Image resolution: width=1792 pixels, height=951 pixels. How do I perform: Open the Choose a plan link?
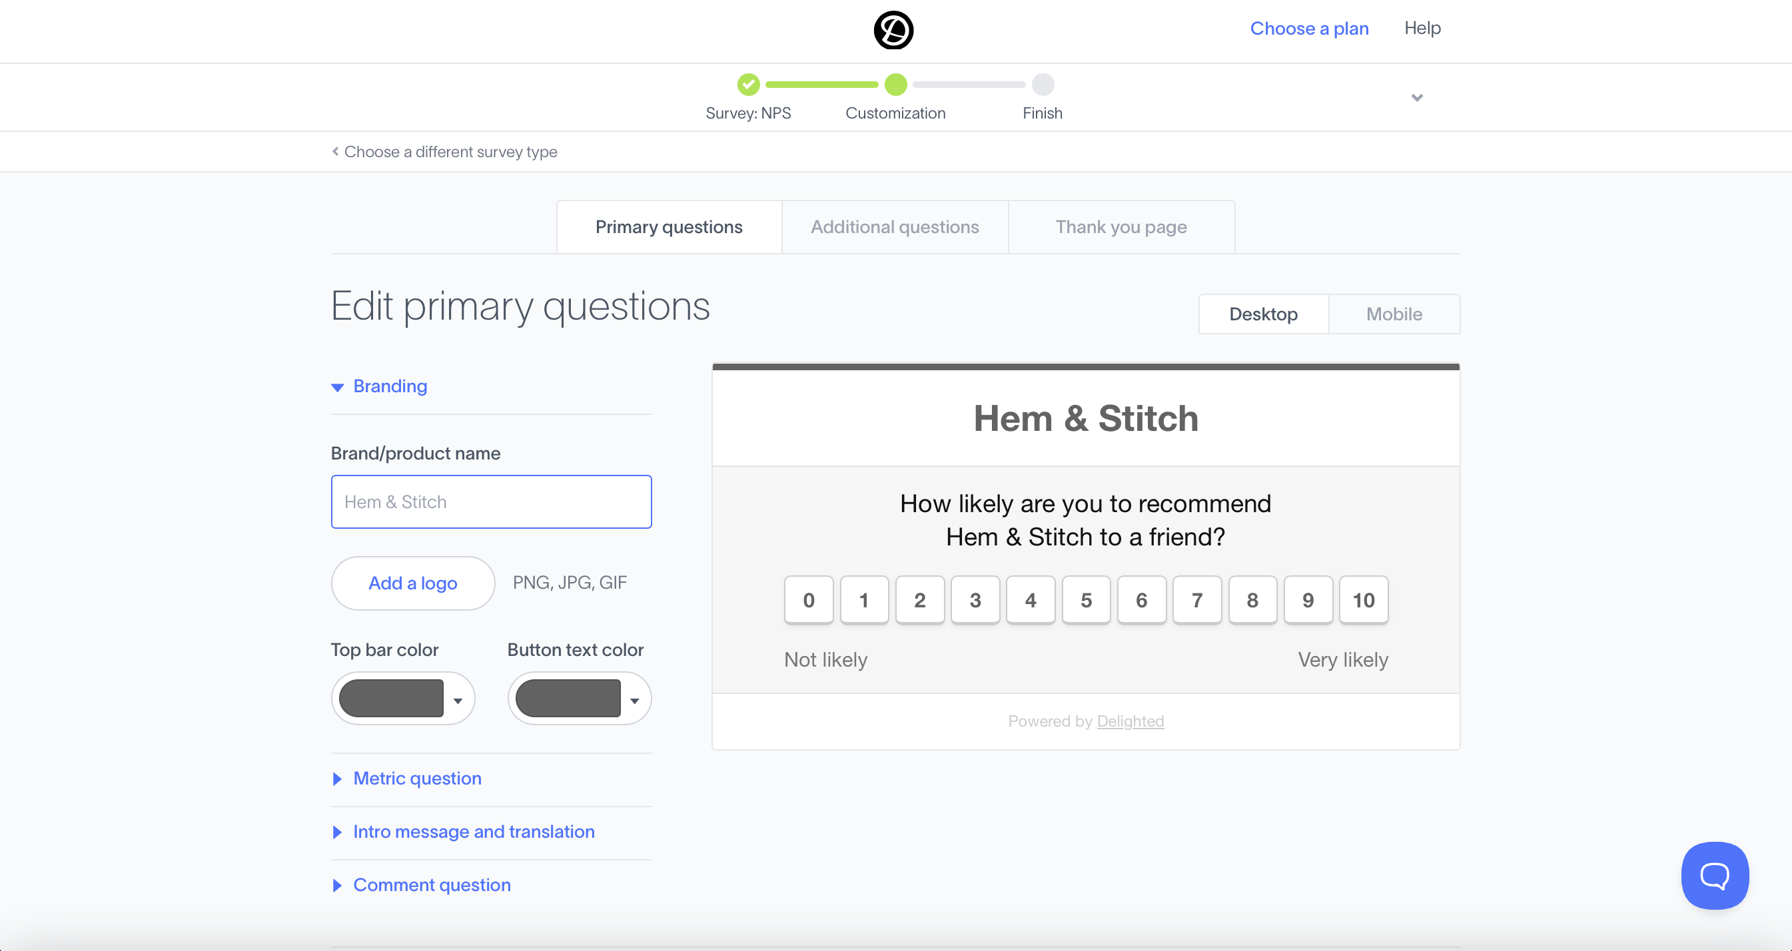pos(1308,28)
